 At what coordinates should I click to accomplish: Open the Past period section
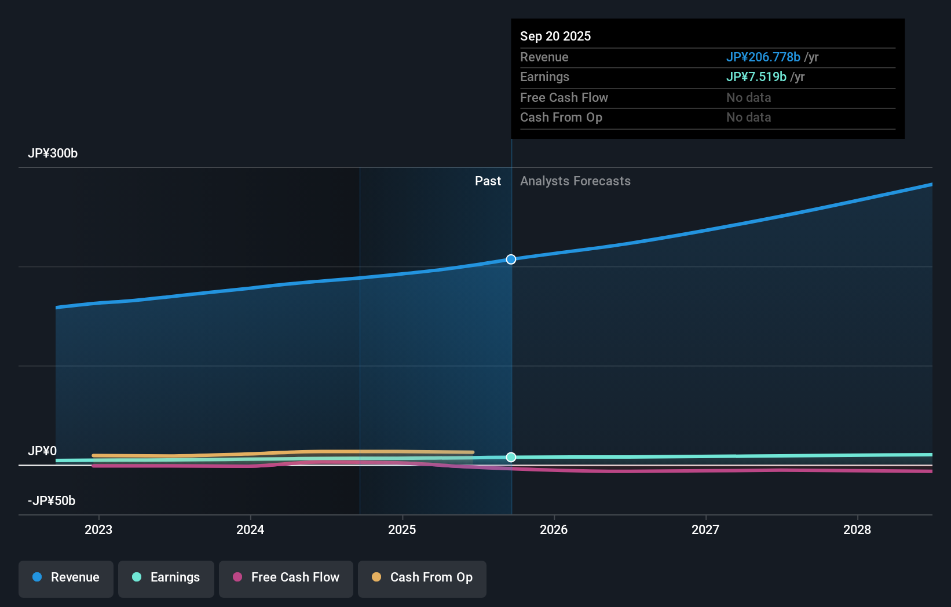488,181
